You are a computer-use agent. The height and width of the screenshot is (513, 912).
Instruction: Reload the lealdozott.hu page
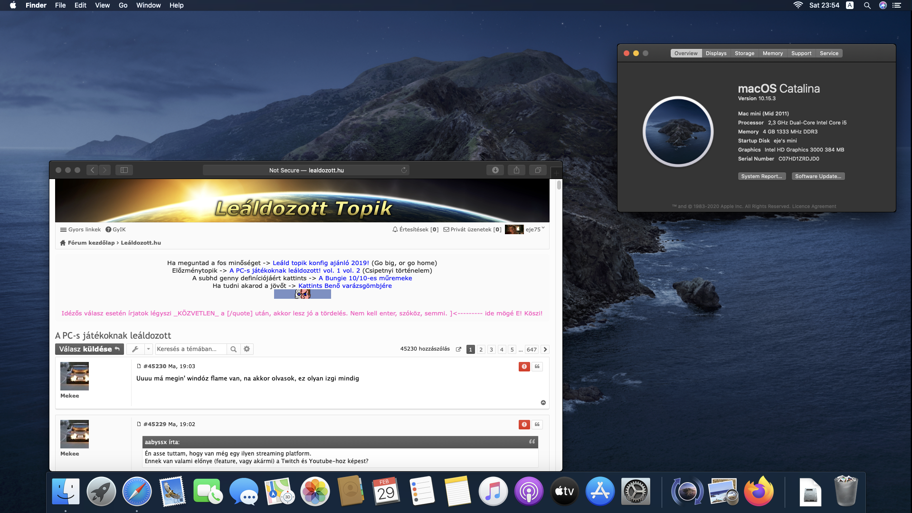click(x=404, y=170)
